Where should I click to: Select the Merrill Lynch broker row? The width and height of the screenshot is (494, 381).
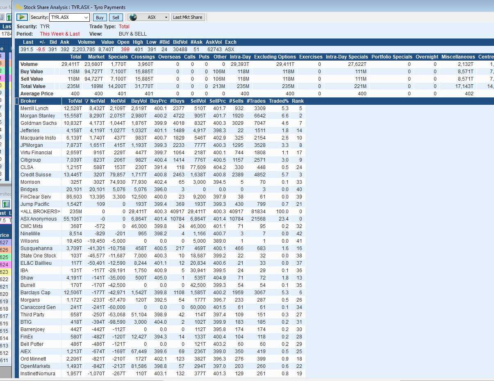point(162,108)
